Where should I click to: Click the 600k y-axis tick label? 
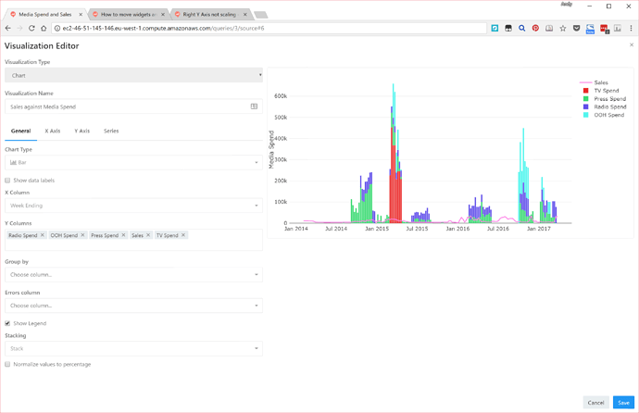(x=281, y=96)
